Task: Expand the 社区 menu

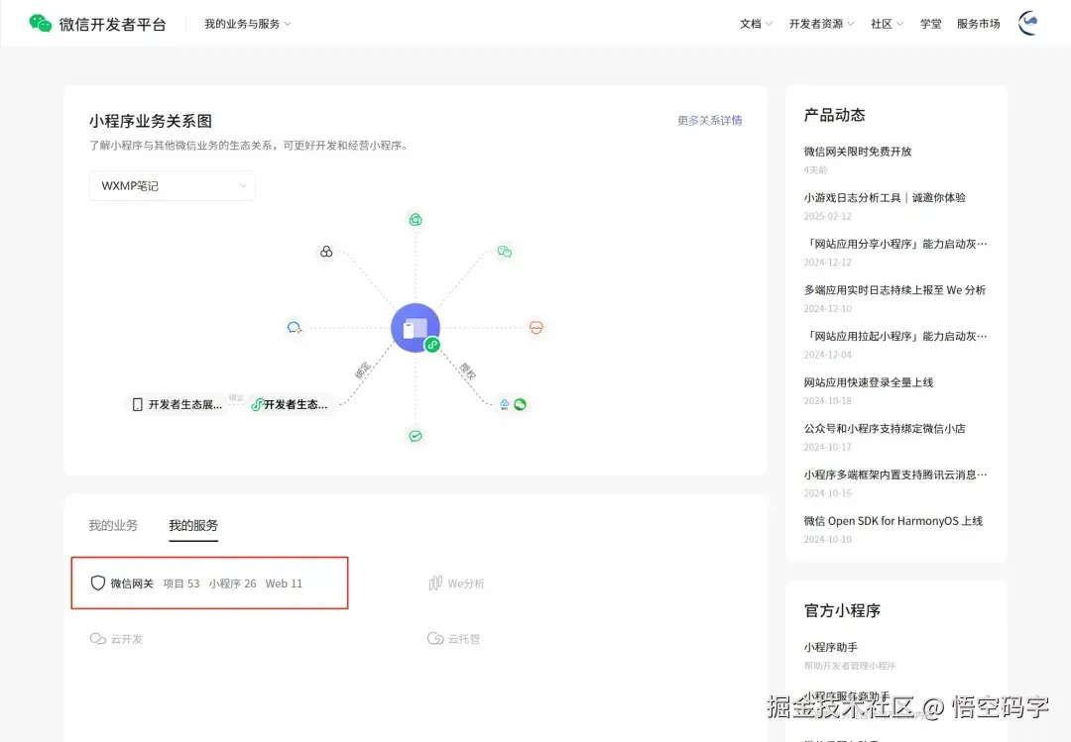Action: (x=887, y=24)
